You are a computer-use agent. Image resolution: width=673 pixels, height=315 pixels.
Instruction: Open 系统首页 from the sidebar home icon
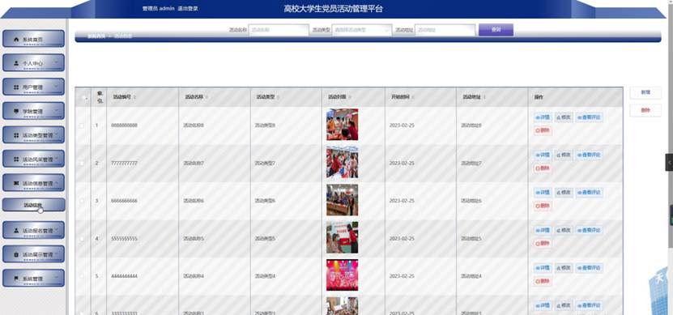(x=33, y=39)
